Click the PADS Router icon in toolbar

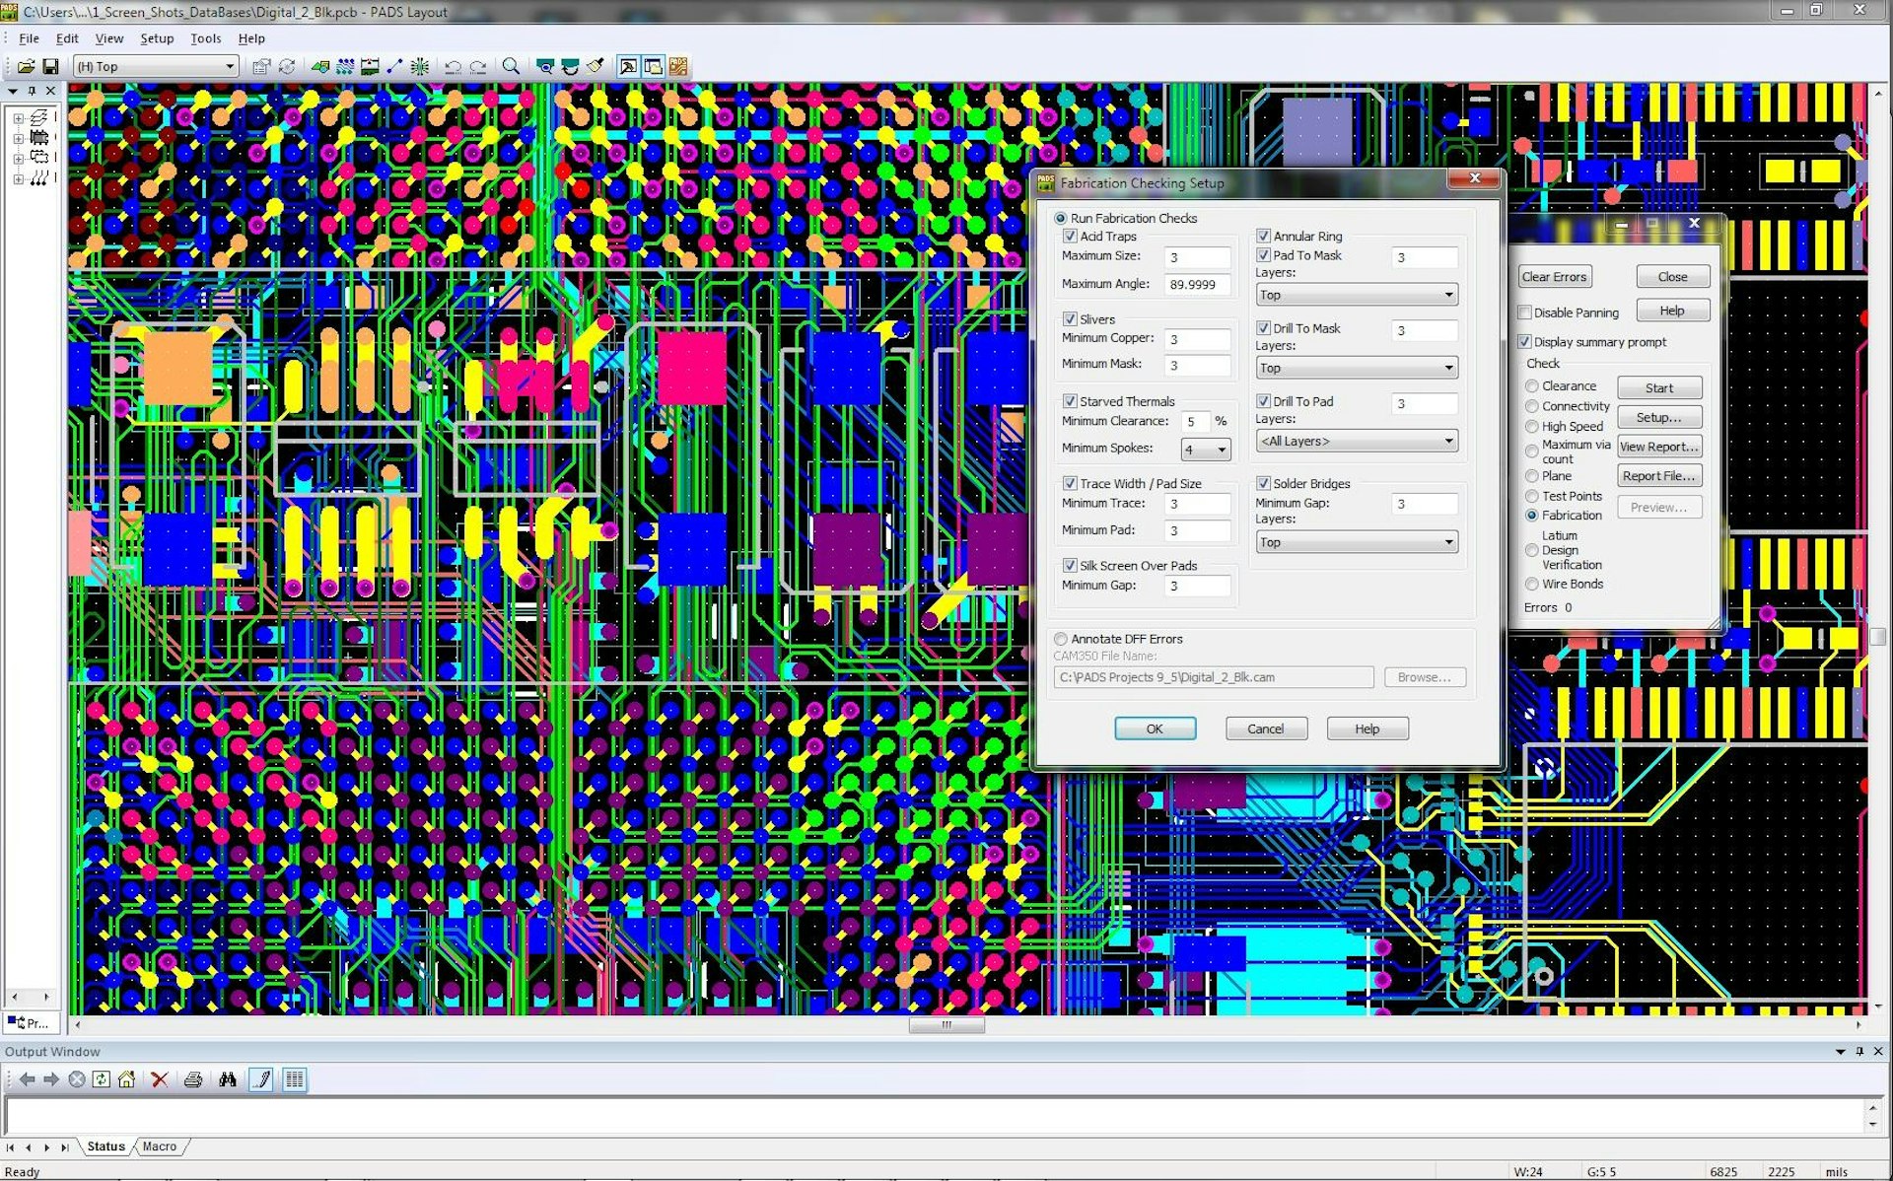(x=678, y=67)
